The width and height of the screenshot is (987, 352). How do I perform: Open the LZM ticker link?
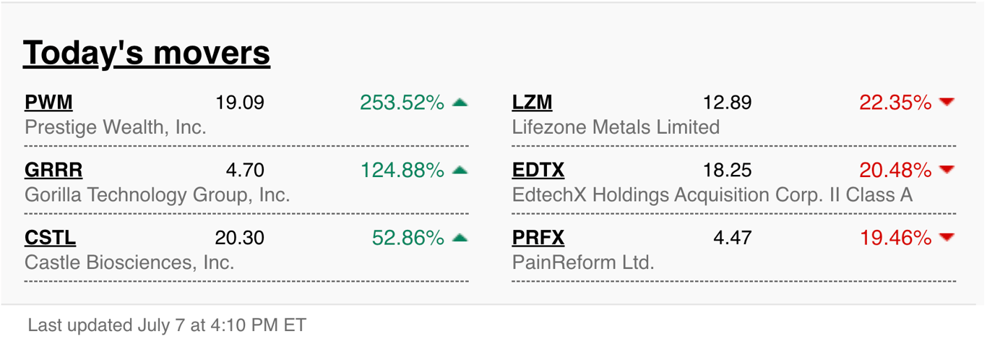pos(532,103)
